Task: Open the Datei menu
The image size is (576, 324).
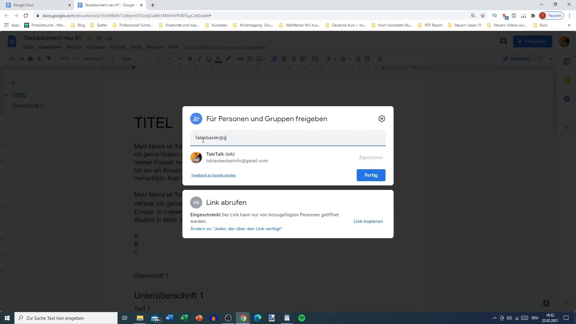Action: click(29, 47)
